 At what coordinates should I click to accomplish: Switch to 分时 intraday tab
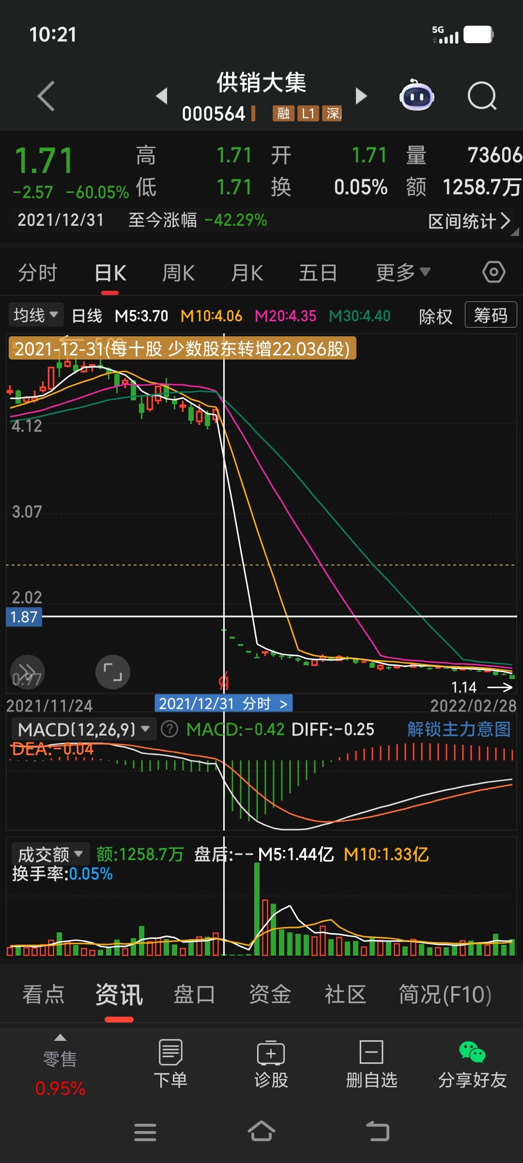(38, 272)
